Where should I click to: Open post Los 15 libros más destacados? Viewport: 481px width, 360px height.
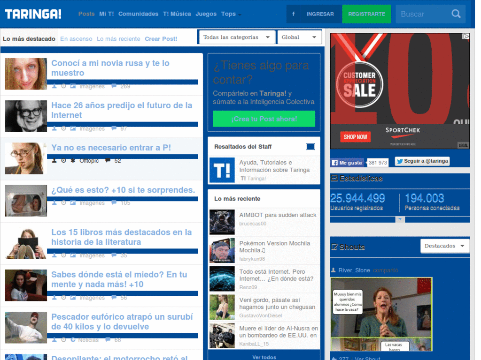pyautogui.click(x=122, y=237)
